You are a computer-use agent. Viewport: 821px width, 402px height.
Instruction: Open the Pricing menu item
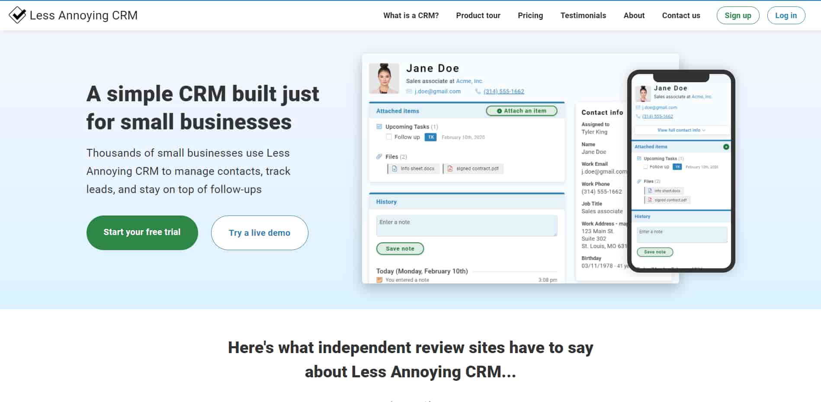tap(530, 16)
